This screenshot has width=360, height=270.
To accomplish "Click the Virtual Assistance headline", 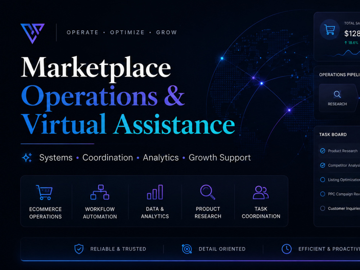I will pyautogui.click(x=128, y=124).
